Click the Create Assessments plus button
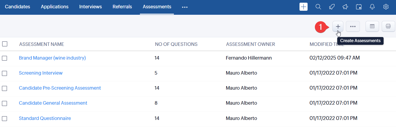 pyautogui.click(x=338, y=26)
